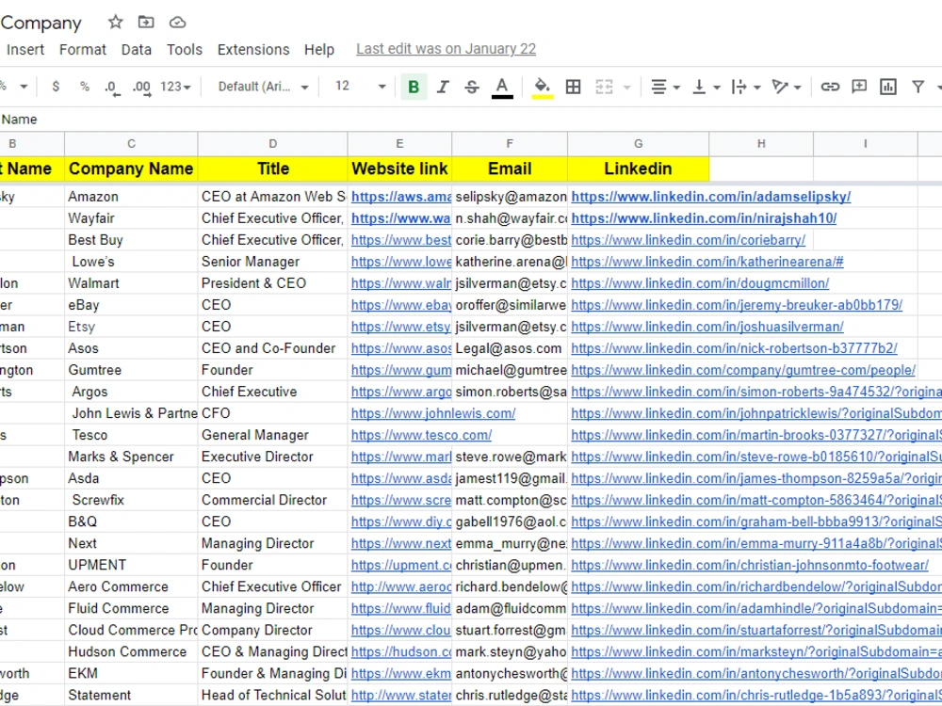The height and width of the screenshot is (706, 942).
Task: Open the Tools menu
Action: pyautogui.click(x=185, y=49)
